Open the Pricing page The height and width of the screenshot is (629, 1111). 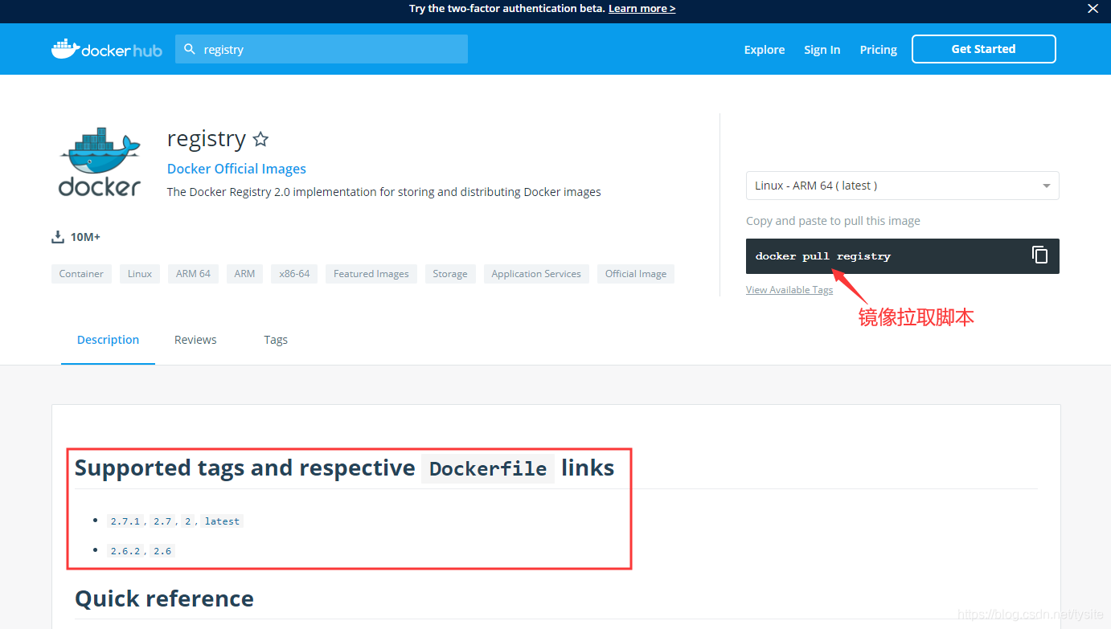[878, 50]
